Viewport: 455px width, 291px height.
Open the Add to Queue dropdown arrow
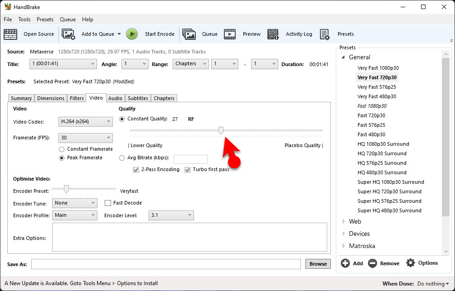(x=119, y=34)
